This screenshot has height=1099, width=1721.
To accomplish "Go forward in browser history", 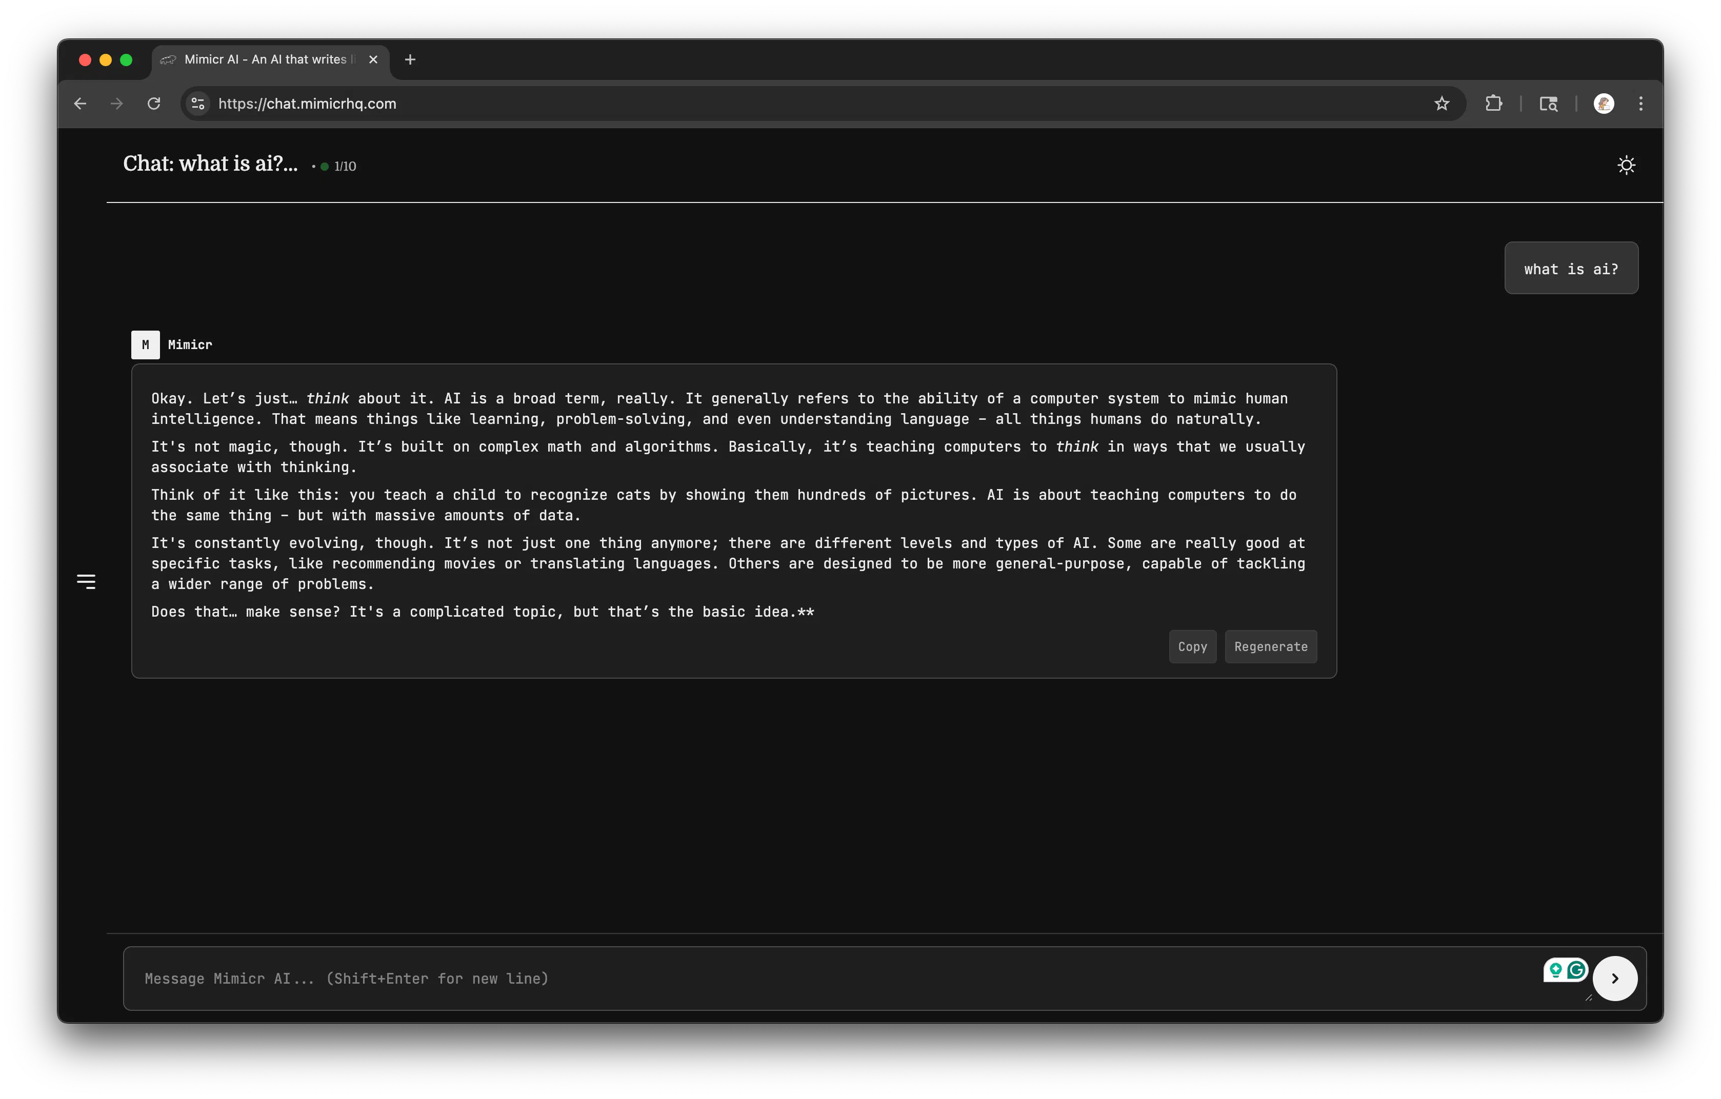I will pyautogui.click(x=117, y=104).
